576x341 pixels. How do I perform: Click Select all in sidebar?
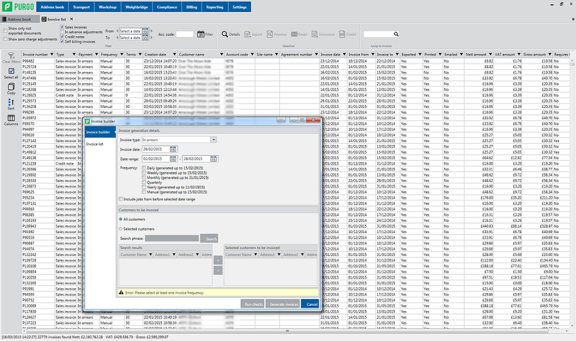[x=11, y=73]
